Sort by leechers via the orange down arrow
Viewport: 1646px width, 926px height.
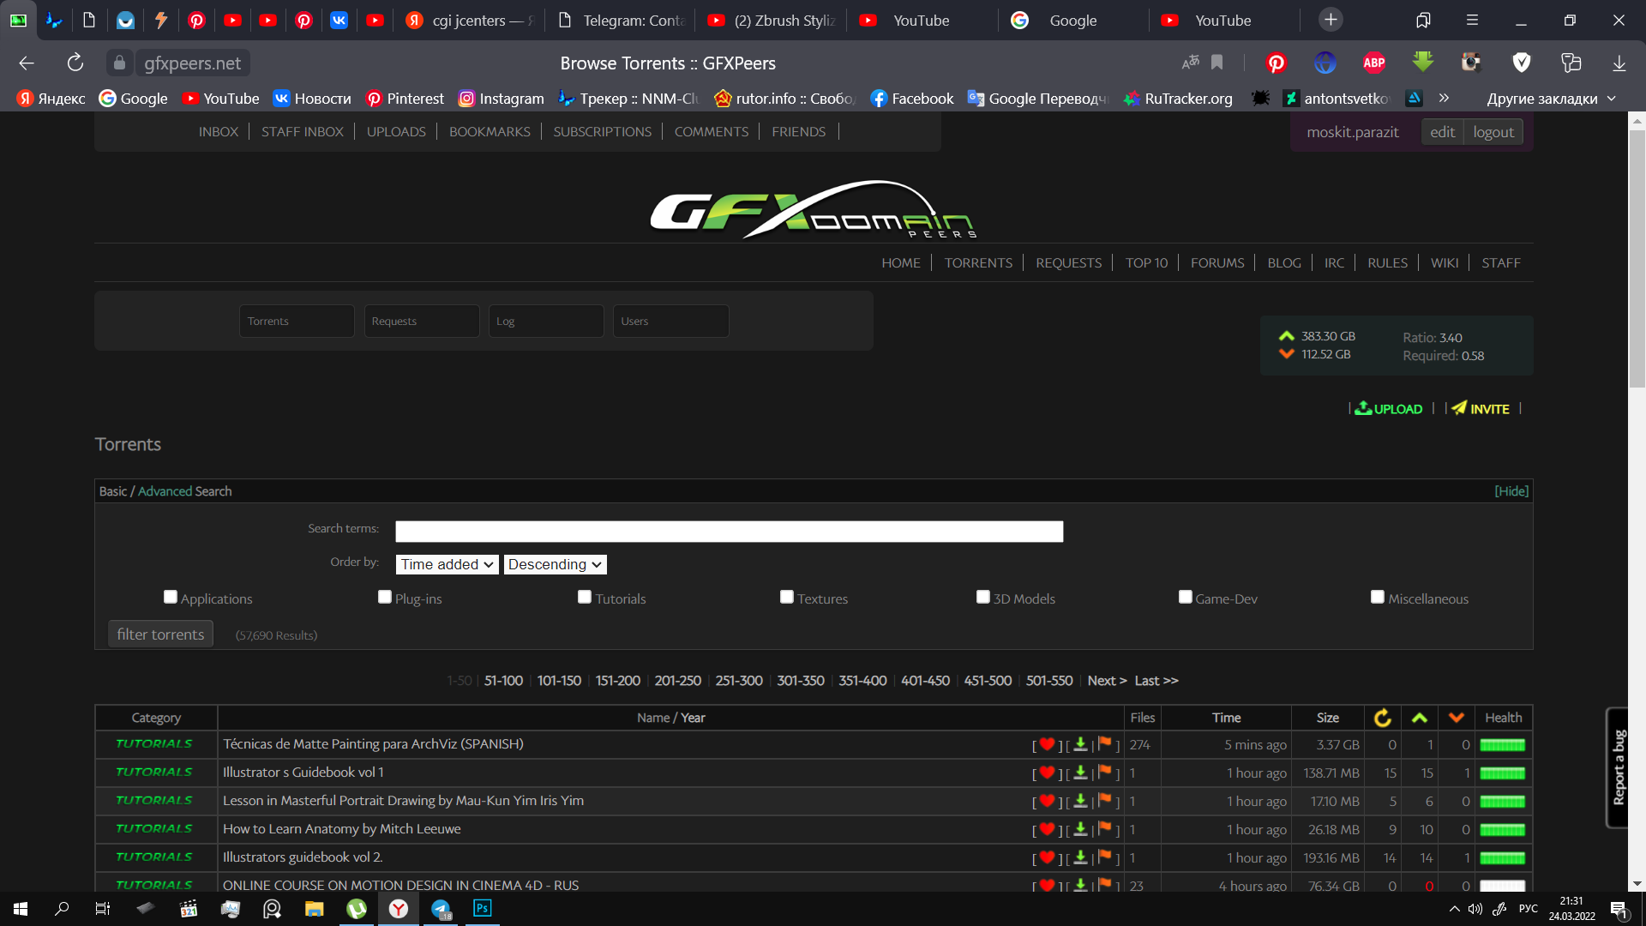tap(1457, 718)
